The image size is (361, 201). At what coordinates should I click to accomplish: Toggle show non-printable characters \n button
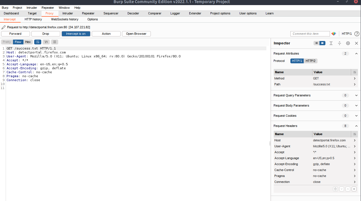46,42
